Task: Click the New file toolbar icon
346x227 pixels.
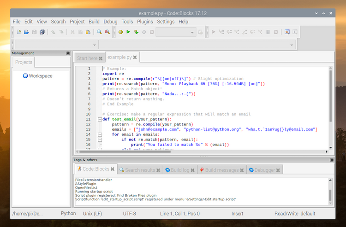Action: click(19, 32)
